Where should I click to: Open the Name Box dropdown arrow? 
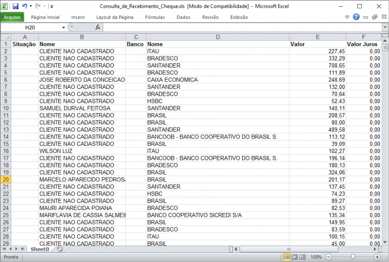point(64,27)
